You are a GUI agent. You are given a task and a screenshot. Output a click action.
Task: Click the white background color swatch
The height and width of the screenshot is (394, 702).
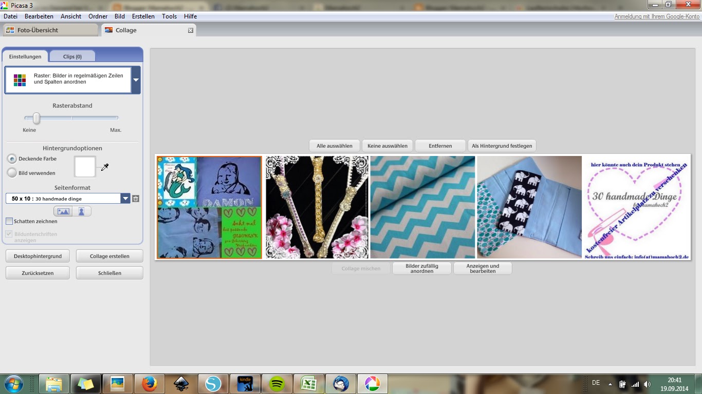[85, 167]
